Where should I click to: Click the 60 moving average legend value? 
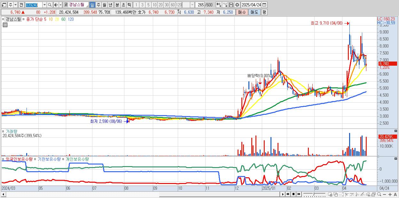[x=63, y=19]
